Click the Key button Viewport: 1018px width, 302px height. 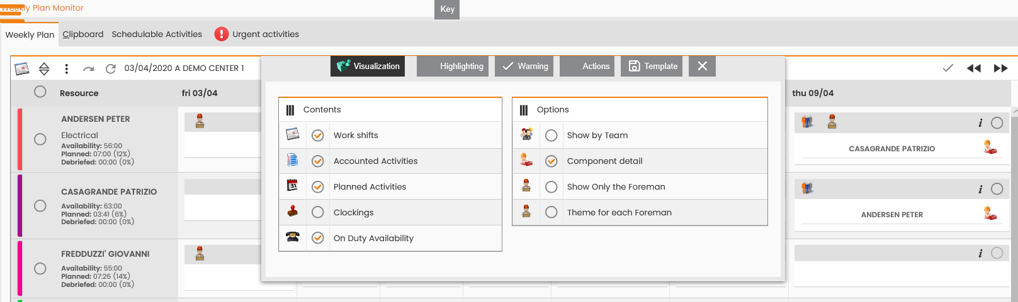click(447, 9)
